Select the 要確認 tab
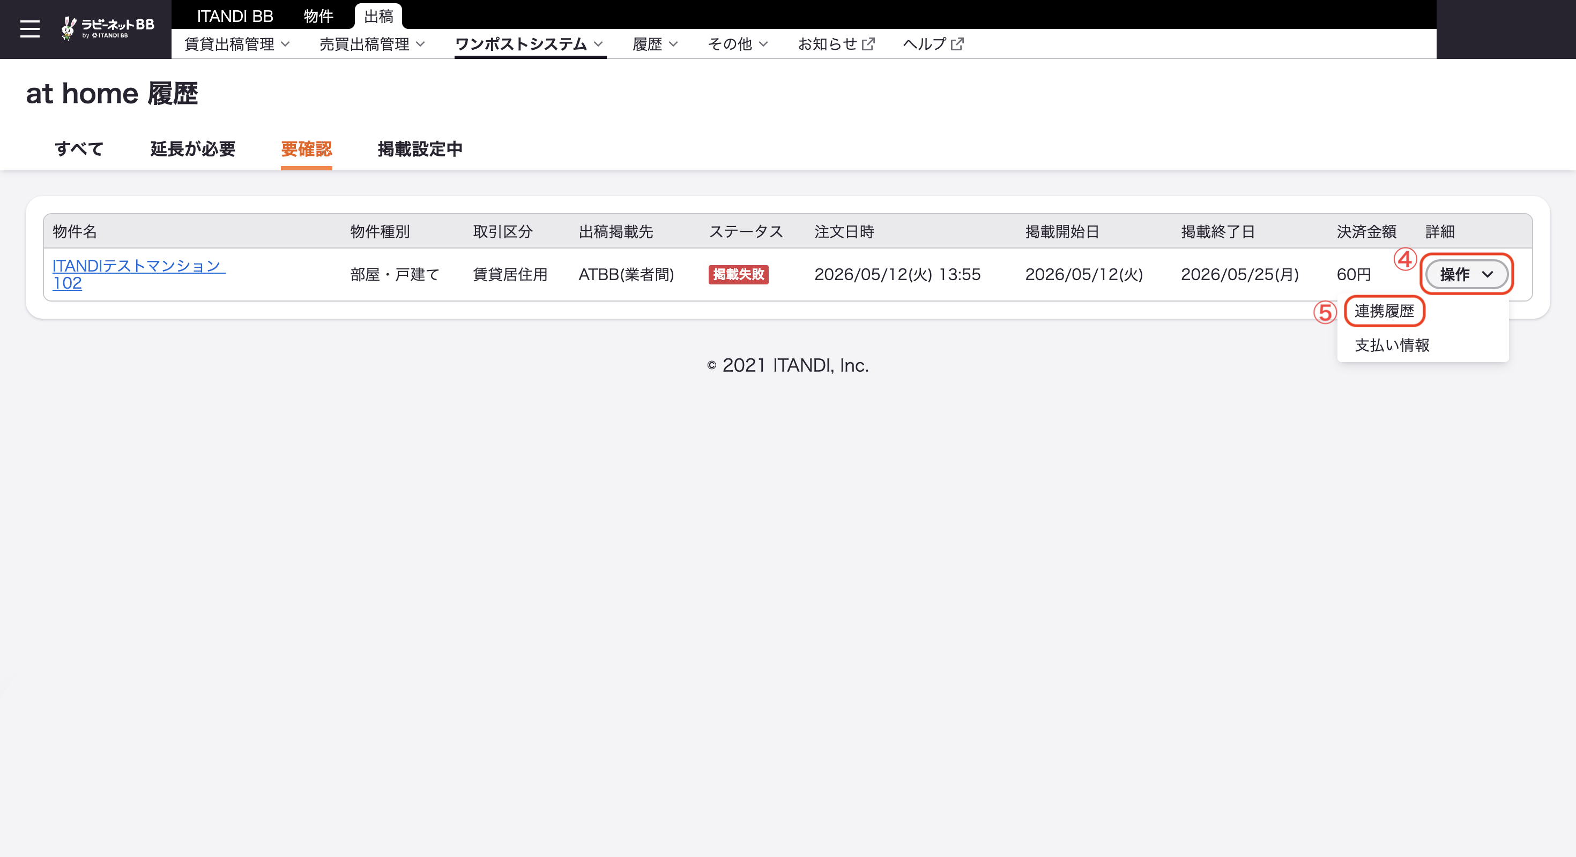Image resolution: width=1576 pixels, height=857 pixels. [307, 148]
